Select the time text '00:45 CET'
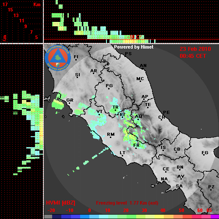The width and height of the screenshot is (219, 219). click(x=193, y=56)
